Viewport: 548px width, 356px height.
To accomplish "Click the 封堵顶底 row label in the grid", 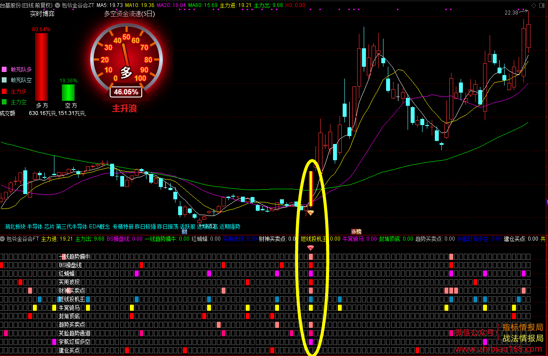I will (x=69, y=316).
